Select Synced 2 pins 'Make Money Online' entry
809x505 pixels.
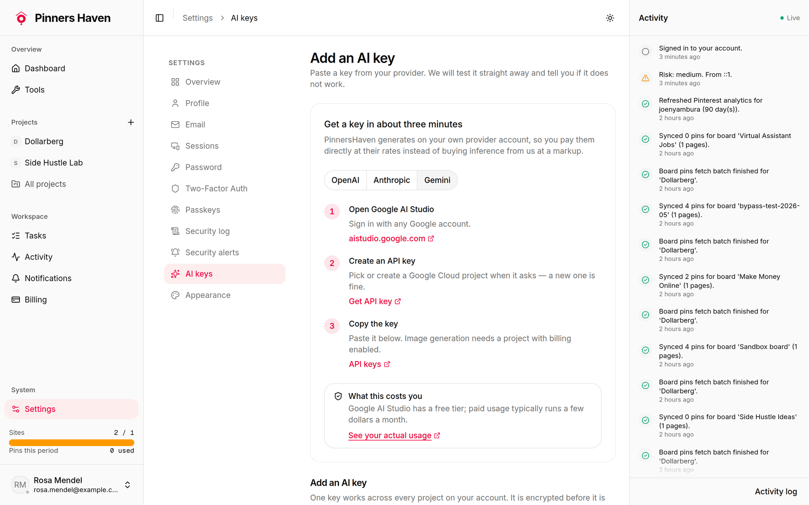coord(719,285)
